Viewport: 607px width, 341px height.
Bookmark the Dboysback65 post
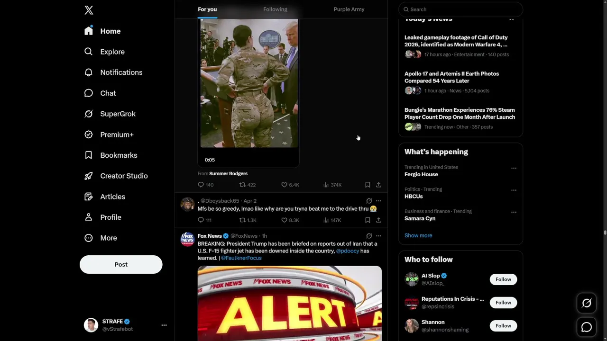click(x=368, y=220)
